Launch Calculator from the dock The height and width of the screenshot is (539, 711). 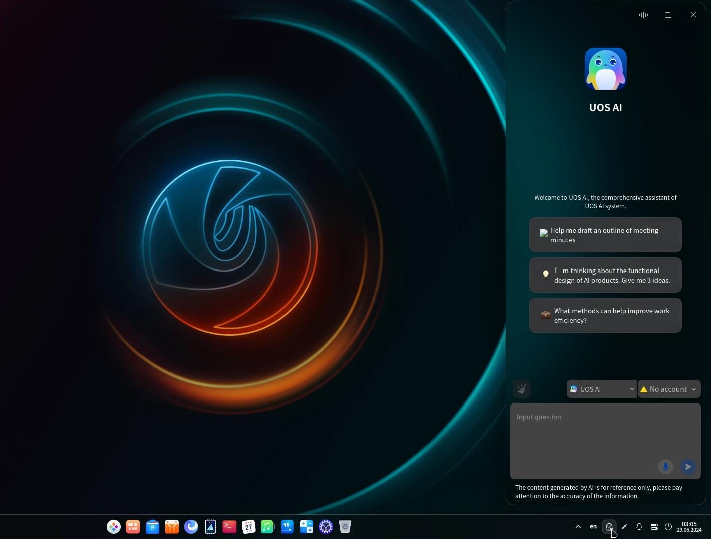tap(306, 527)
